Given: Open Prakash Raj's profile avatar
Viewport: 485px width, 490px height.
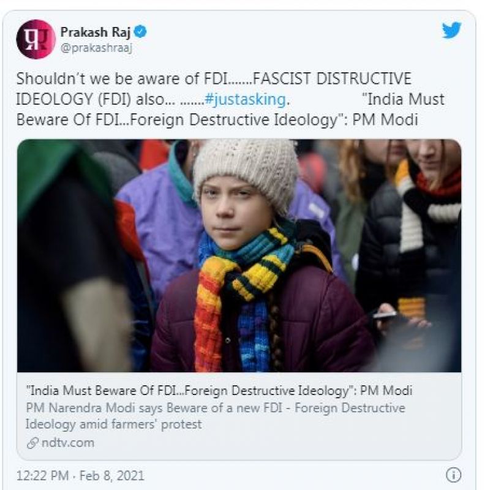Looking at the screenshot, I should pos(36,39).
